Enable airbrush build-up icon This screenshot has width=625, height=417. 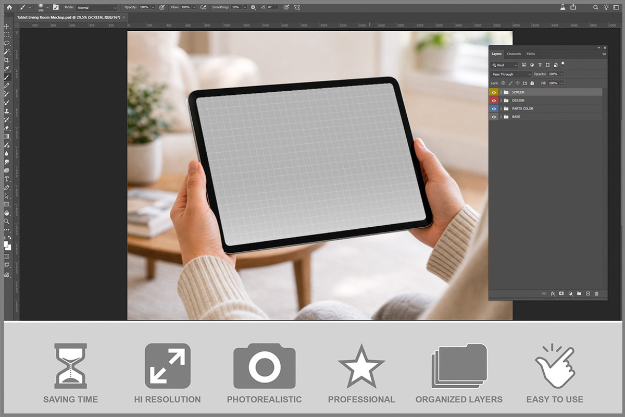click(x=203, y=7)
